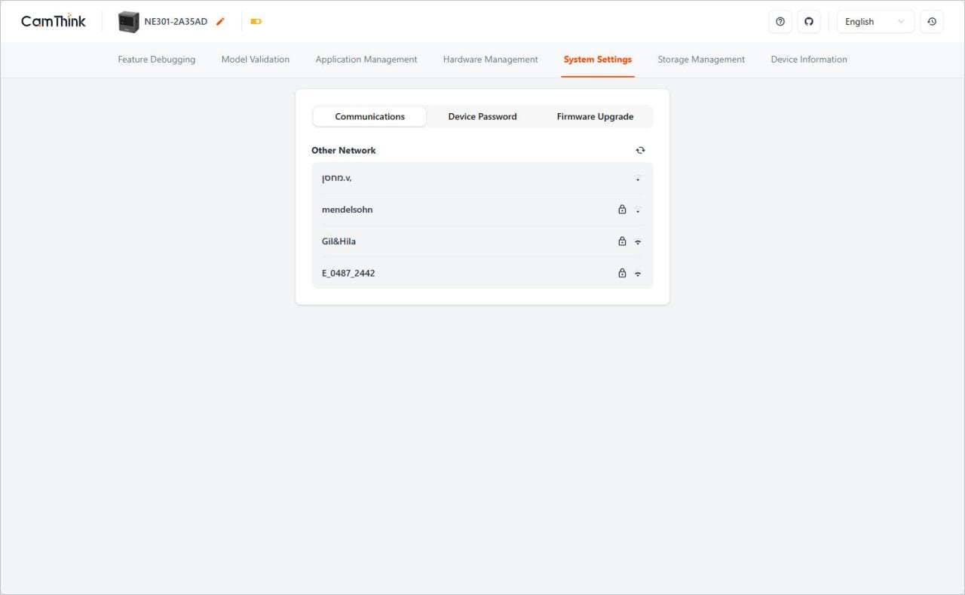Screen dimensions: 965x595
Task: Open the Device Information page
Action: 808,60
